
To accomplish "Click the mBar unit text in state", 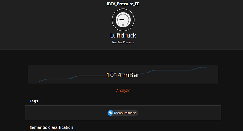I will coord(132,75).
